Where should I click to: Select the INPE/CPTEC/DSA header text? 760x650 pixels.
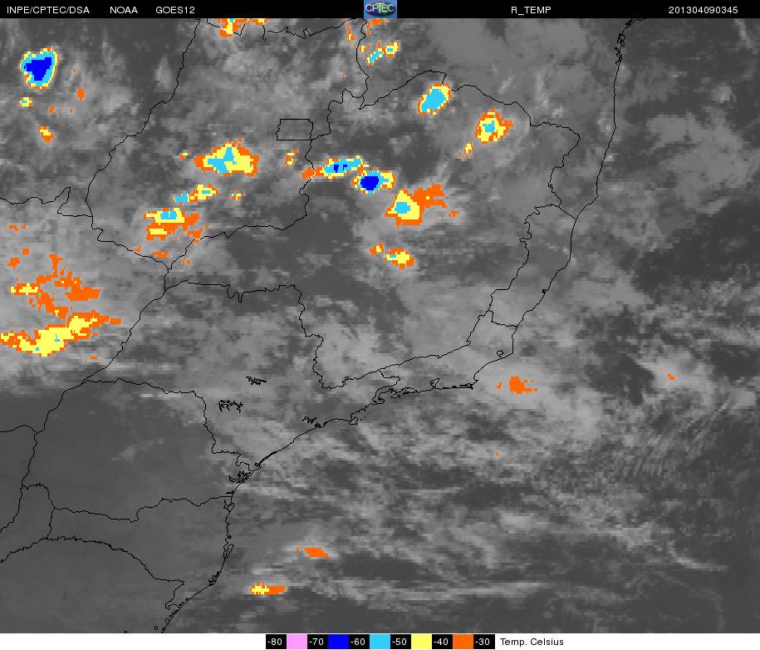(x=48, y=10)
